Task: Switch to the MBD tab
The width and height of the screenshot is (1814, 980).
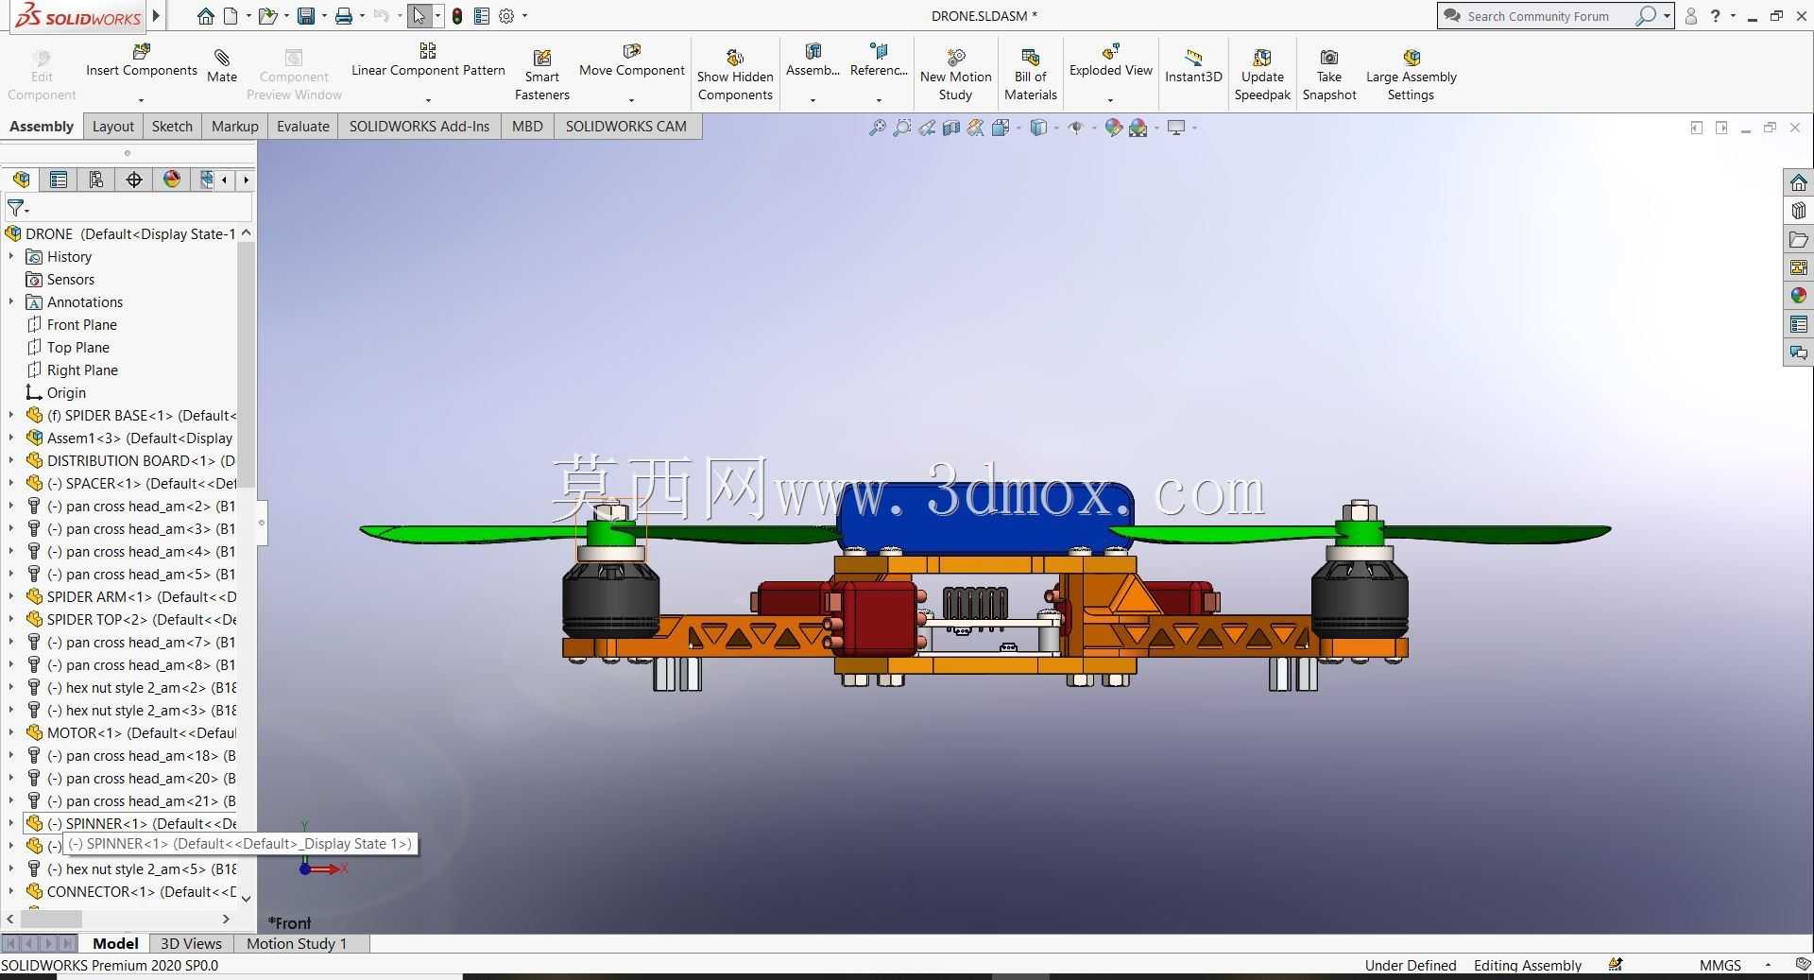Action: pyautogui.click(x=527, y=127)
